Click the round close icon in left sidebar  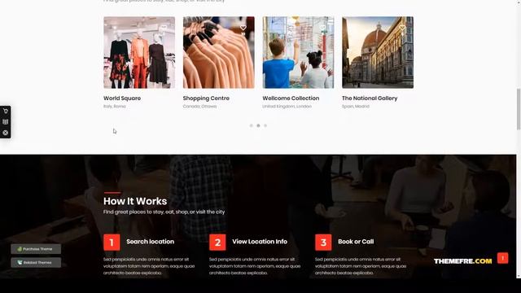6,133
